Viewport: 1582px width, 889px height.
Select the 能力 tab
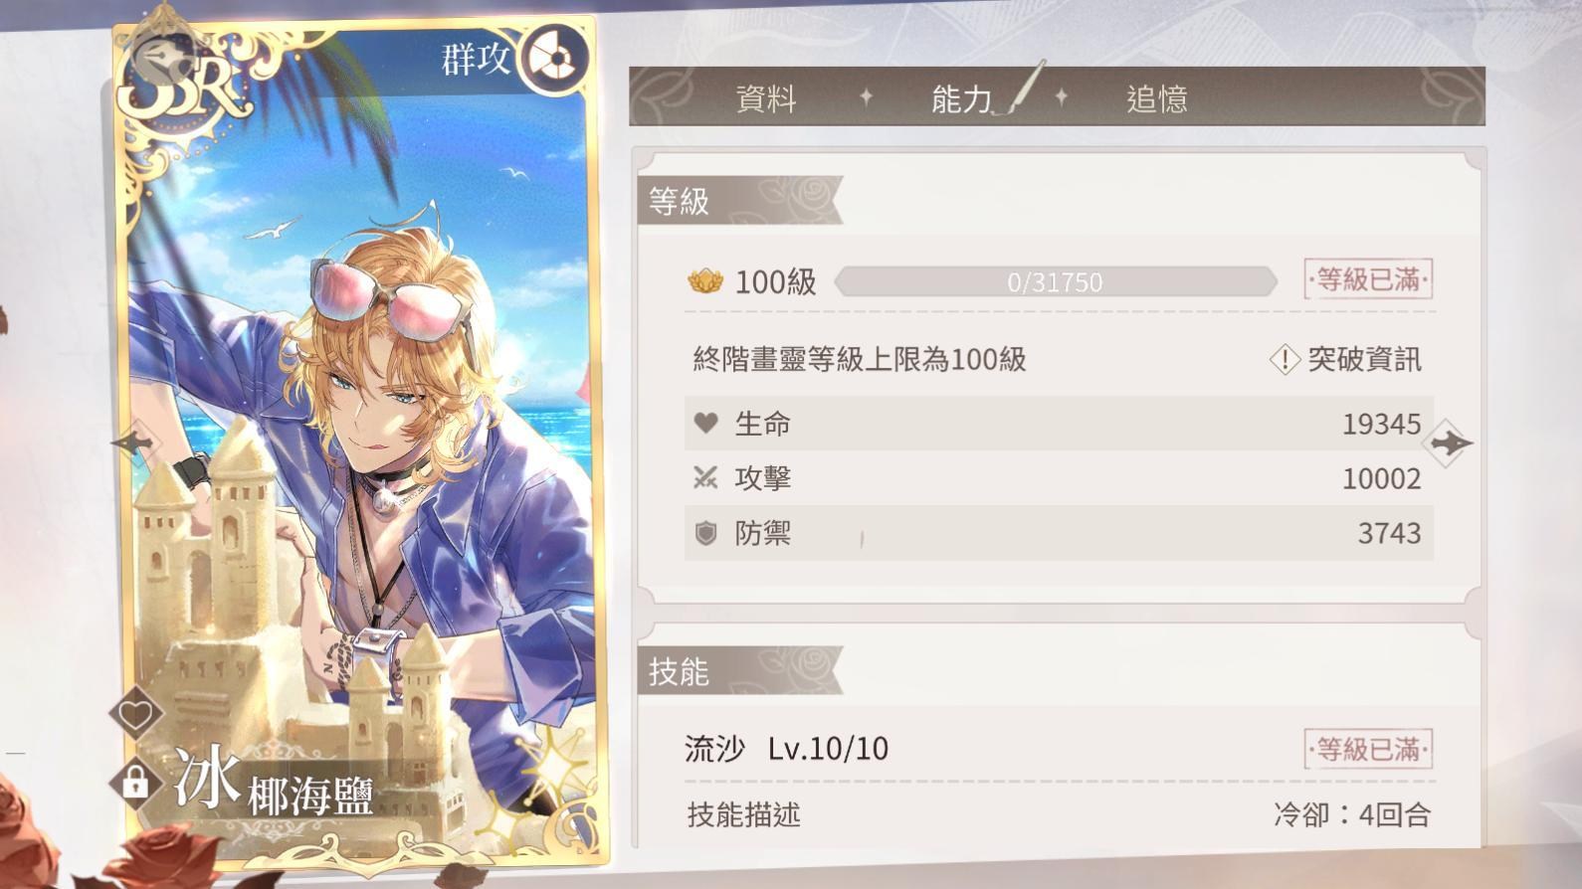click(961, 98)
